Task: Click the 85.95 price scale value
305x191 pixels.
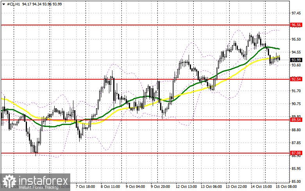Action: (x=296, y=169)
